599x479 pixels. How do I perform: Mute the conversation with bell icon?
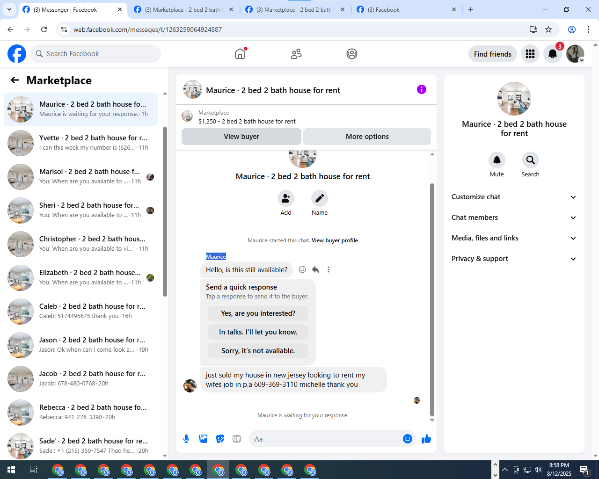(497, 160)
